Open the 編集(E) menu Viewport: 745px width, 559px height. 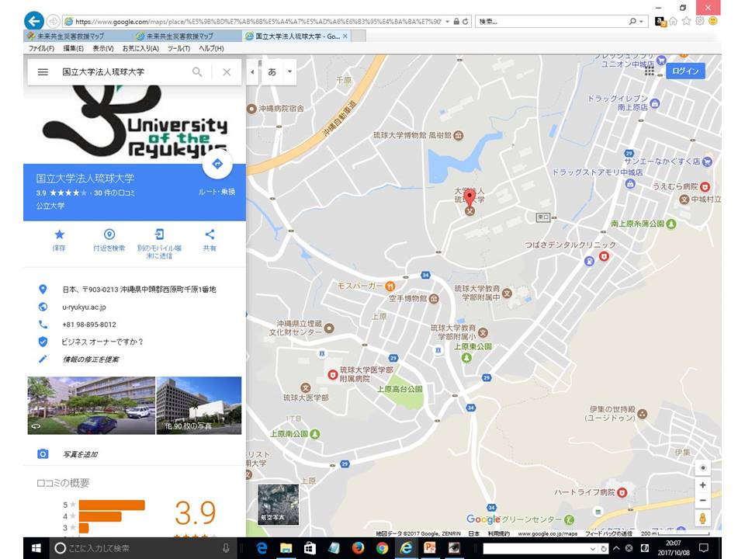pyautogui.click(x=73, y=48)
